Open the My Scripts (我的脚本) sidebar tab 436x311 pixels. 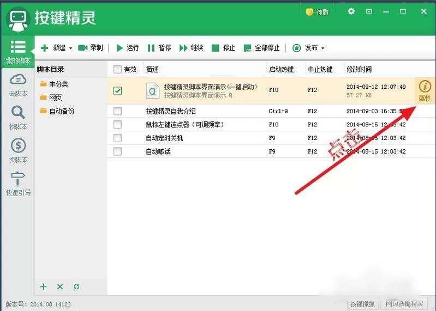(18, 52)
